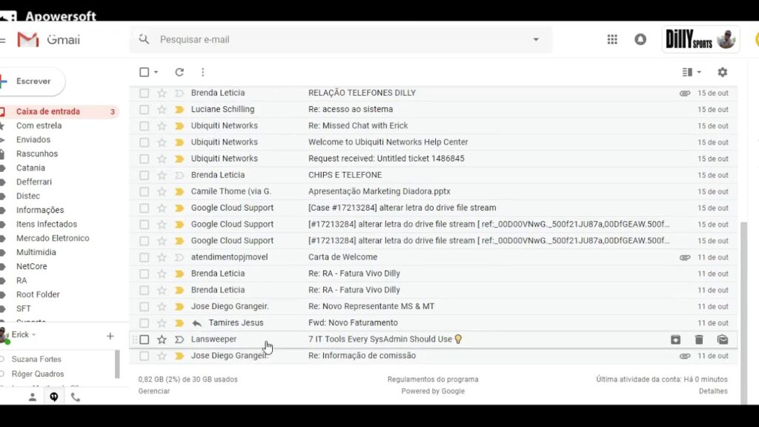Screen dimensions: 759x427
Task: Toggle importance marker on Carta de Welcome email
Action: [x=179, y=257]
